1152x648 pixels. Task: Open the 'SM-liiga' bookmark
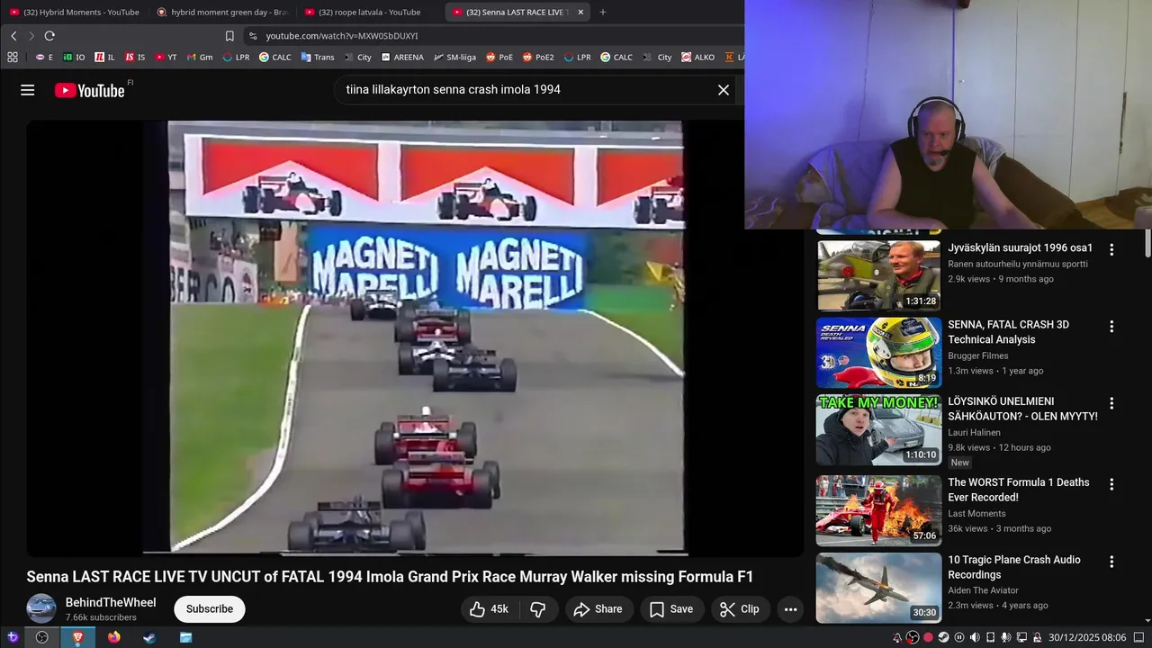pyautogui.click(x=454, y=57)
